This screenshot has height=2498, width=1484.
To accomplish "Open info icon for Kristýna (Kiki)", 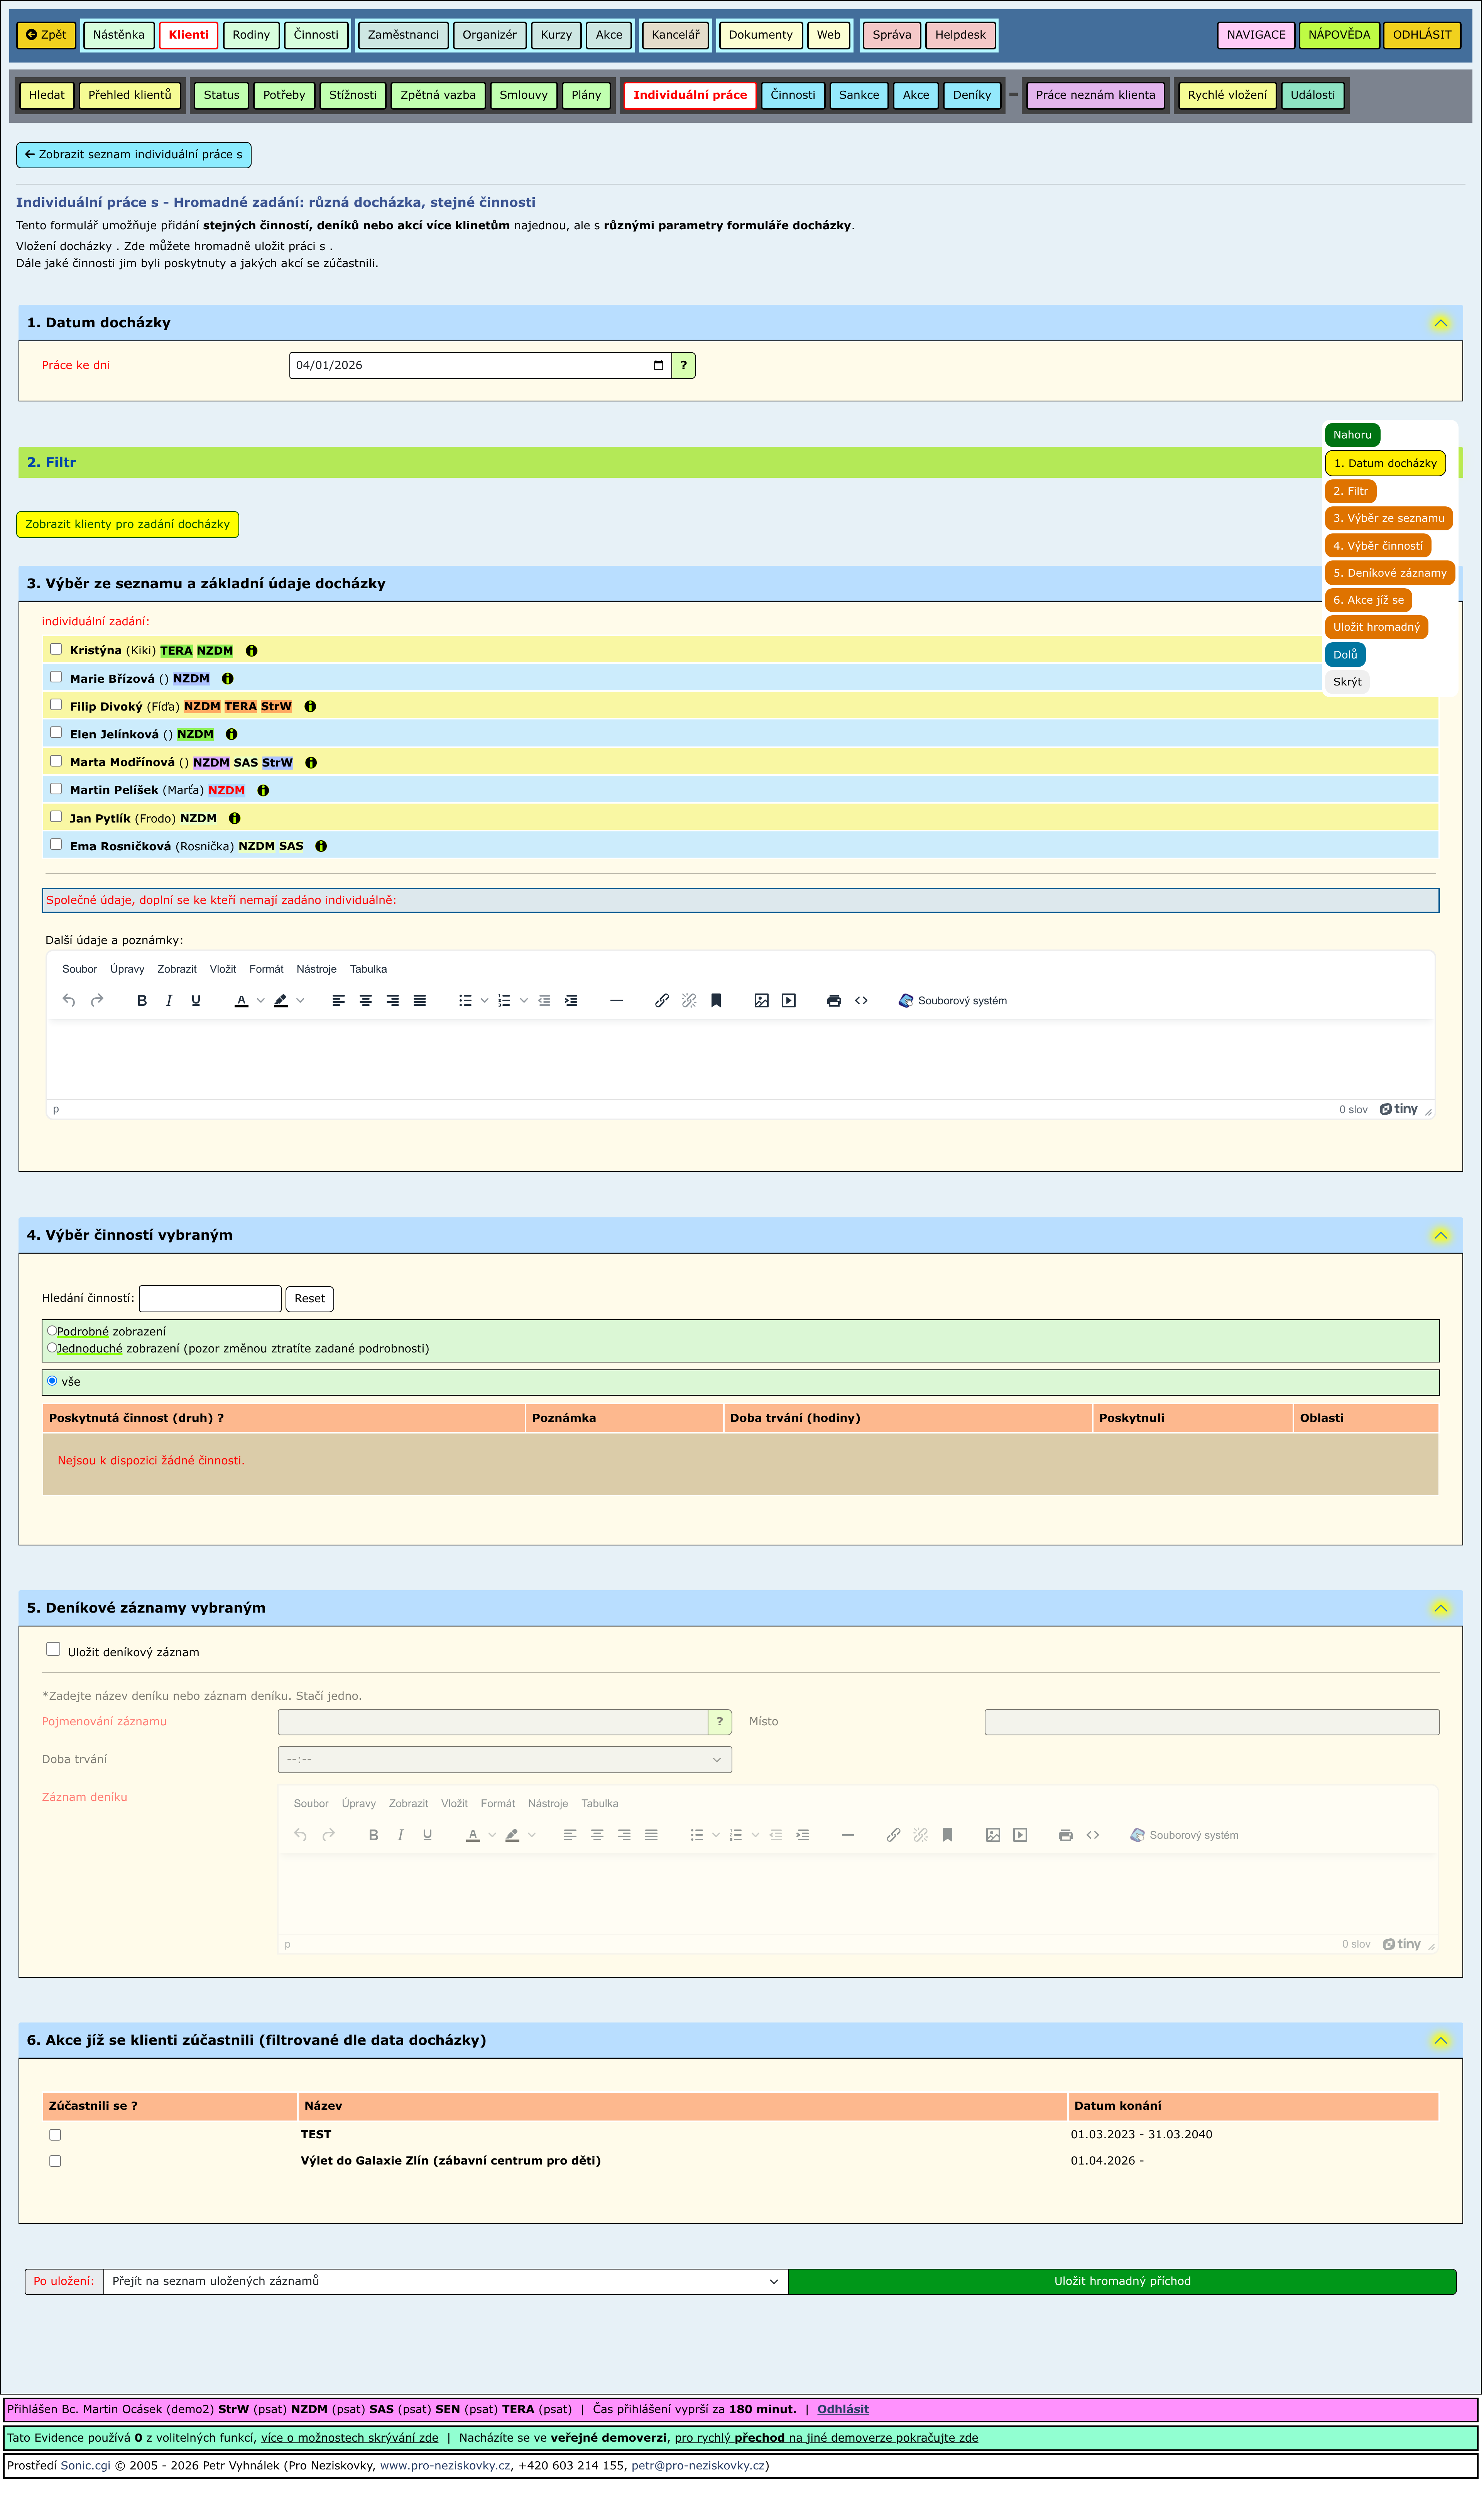I will click(252, 651).
